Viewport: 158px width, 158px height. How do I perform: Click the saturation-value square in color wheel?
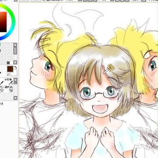3,22
